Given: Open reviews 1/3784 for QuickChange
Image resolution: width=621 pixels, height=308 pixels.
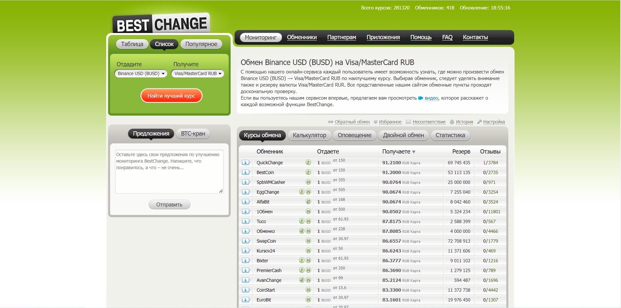Looking at the screenshot, I should coord(491,163).
